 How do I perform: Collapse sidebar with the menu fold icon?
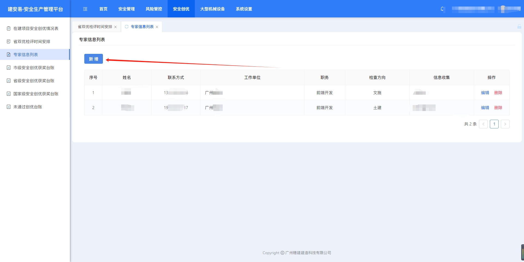click(85, 9)
